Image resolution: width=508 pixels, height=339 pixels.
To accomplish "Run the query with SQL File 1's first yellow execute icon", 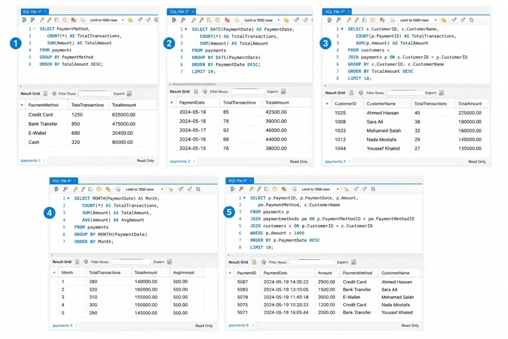I will pos(42,20).
